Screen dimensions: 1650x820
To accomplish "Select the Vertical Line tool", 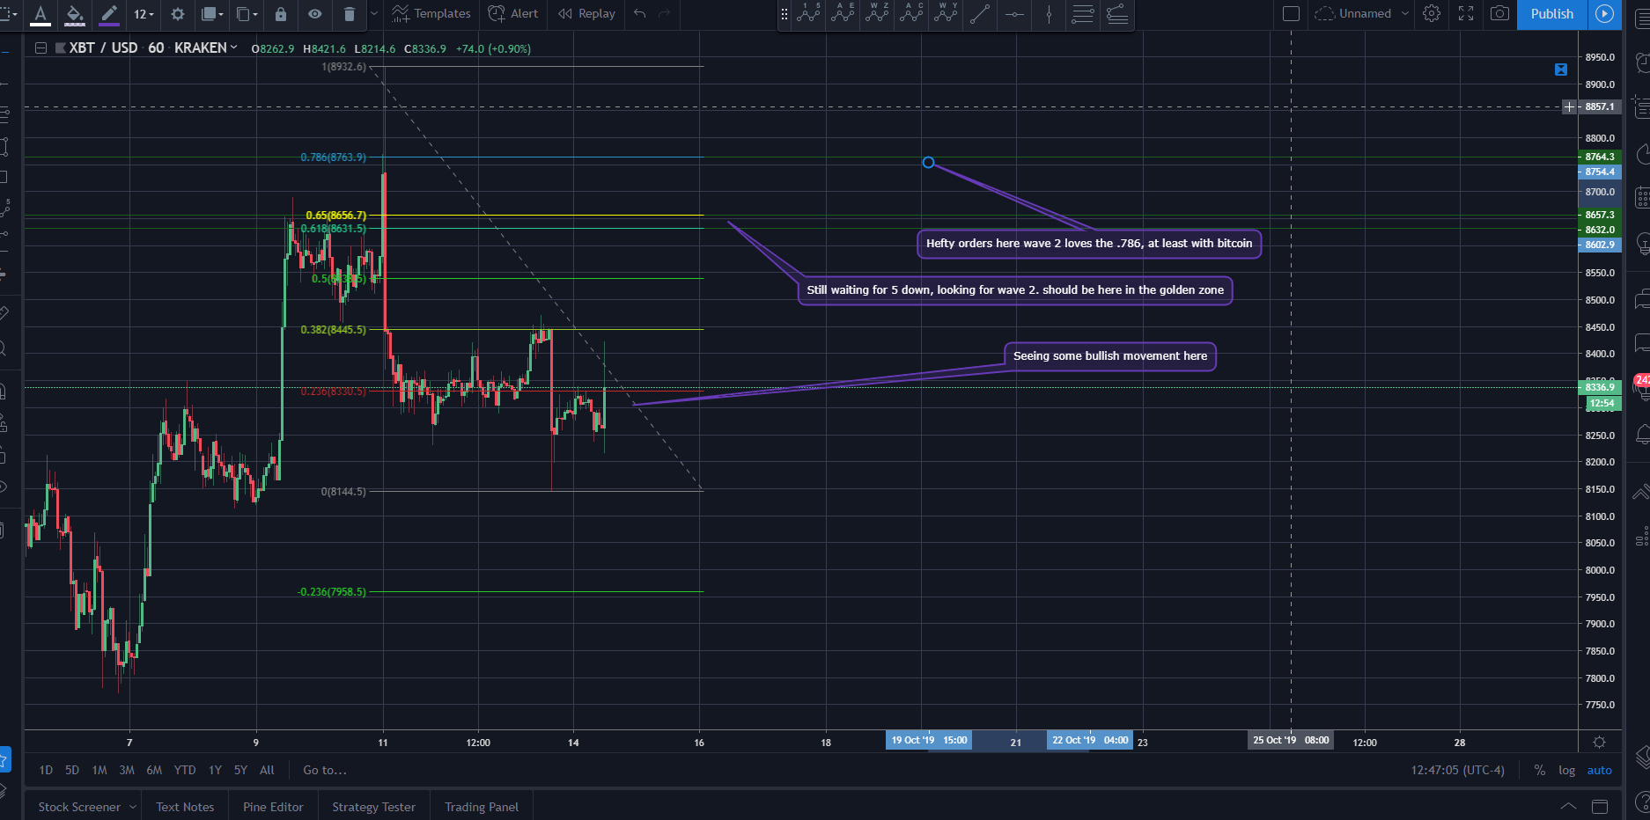I will (x=1049, y=14).
